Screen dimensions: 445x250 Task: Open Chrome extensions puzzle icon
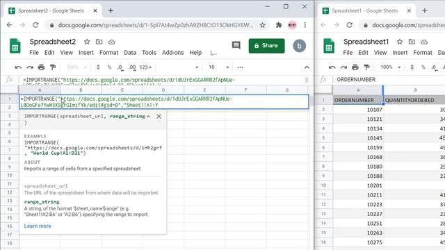click(279, 25)
